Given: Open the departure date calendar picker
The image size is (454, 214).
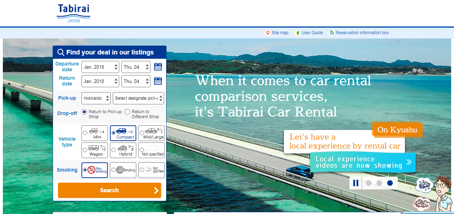Looking at the screenshot, I should 158,66.
